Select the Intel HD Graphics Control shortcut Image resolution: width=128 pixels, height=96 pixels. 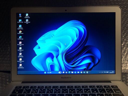click(x=20, y=27)
